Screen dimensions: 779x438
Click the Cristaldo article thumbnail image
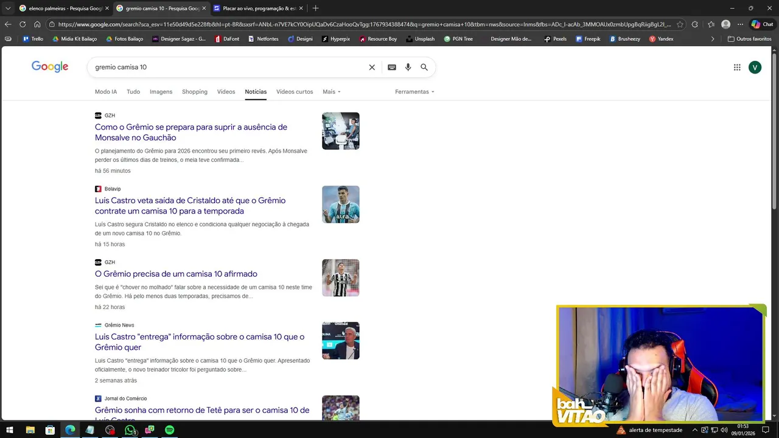click(x=341, y=204)
